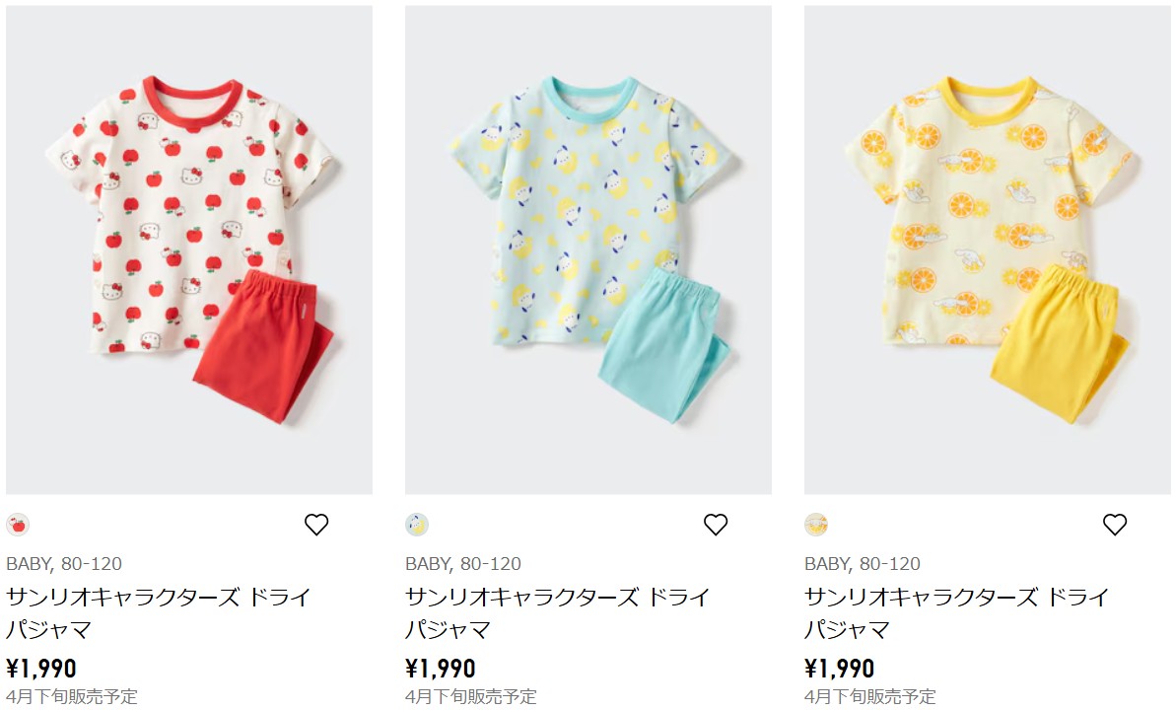Viewport: 1175px width, 710px height.
Task: Favorite the blue lemon Pochacco pajama
Action: [x=716, y=524]
